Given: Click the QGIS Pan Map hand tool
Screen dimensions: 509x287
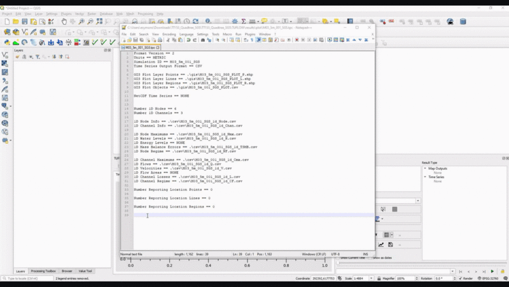Looking at the screenshot, I should (x=64, y=22).
